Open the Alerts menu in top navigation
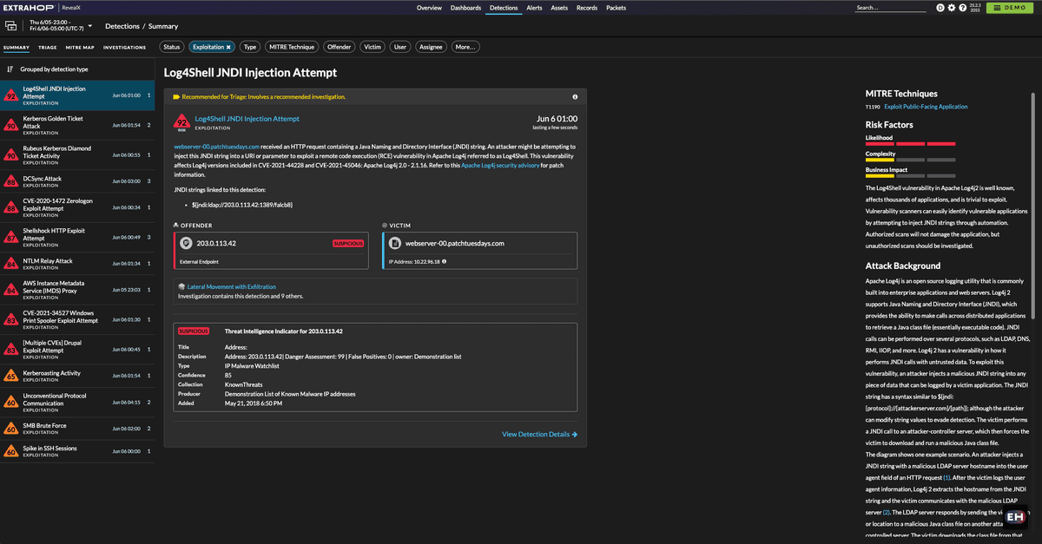The image size is (1042, 544). [534, 8]
